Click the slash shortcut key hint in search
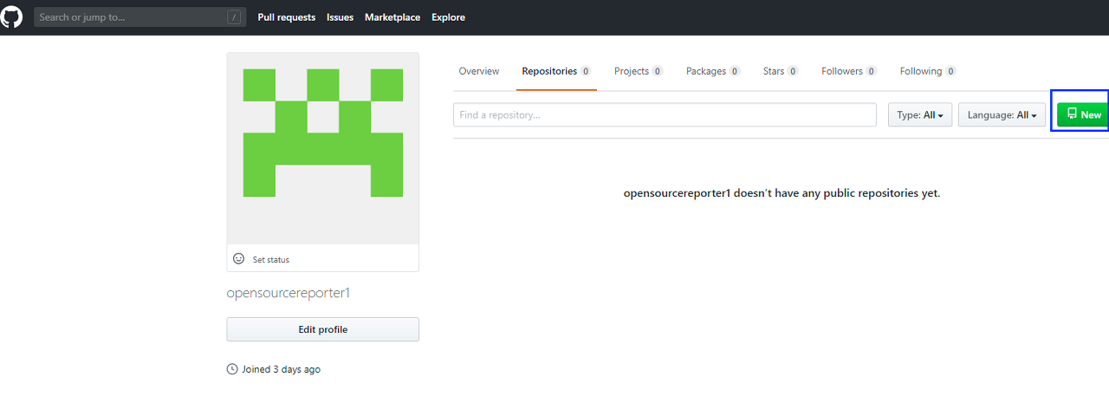The image size is (1109, 403). pyautogui.click(x=234, y=17)
